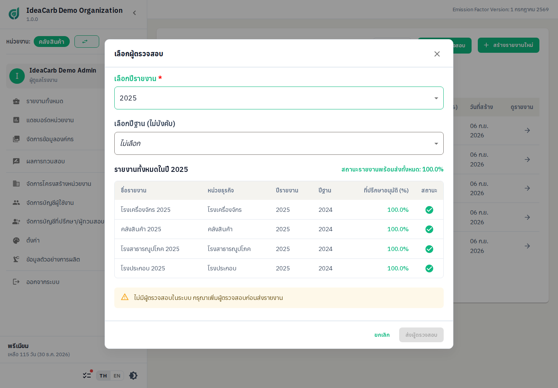The image size is (558, 388).
Task: Click green status check for โรงประกอบ 2025
Action: click(x=429, y=268)
